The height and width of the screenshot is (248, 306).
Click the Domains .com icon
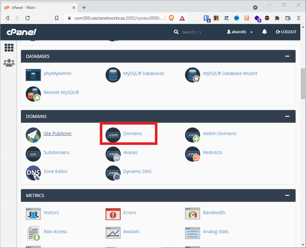(113, 135)
